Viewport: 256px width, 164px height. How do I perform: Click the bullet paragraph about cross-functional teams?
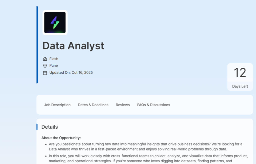(x=148, y=158)
